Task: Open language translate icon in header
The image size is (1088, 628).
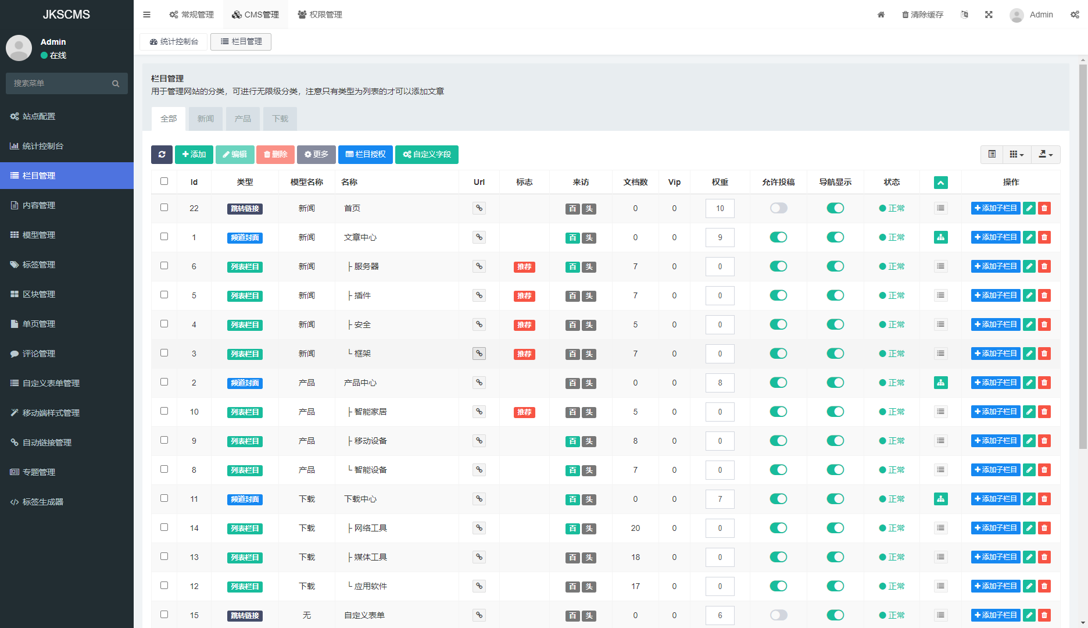Action: coord(964,15)
